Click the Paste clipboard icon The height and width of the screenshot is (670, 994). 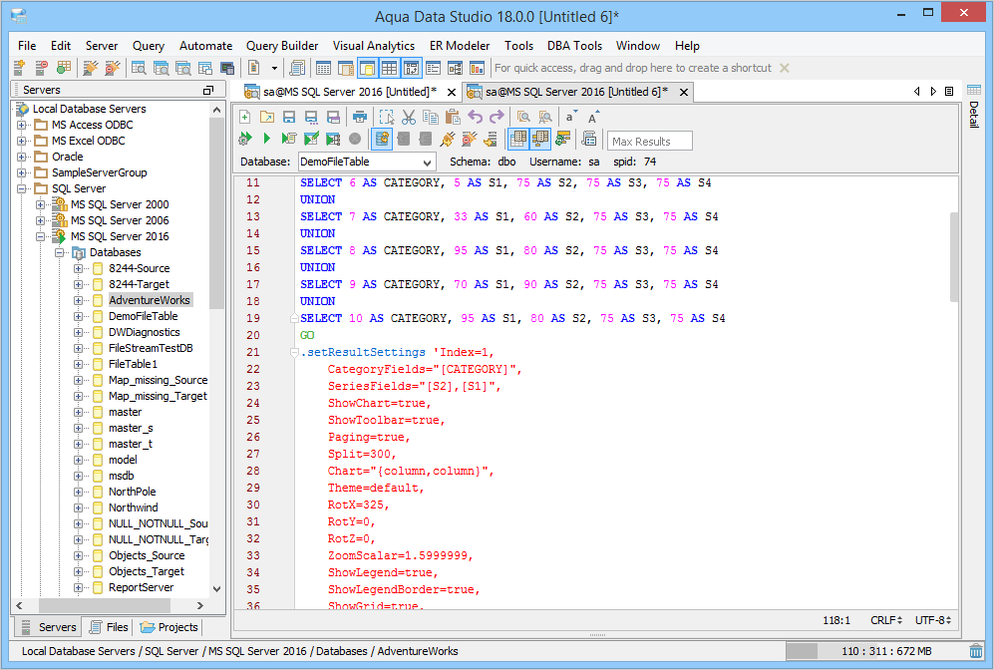coord(452,117)
